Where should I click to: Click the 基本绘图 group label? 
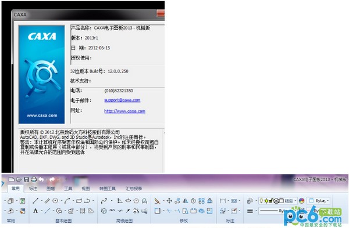[x=63, y=220]
